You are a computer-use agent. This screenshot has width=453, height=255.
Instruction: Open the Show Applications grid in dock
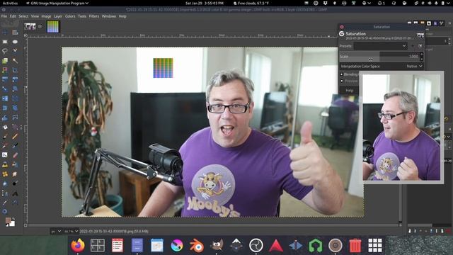coord(375,246)
